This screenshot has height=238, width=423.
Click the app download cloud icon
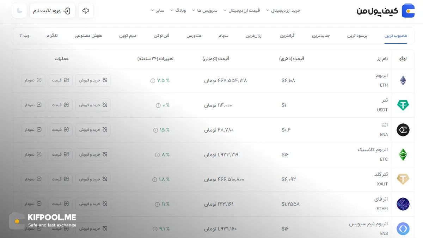click(85, 11)
